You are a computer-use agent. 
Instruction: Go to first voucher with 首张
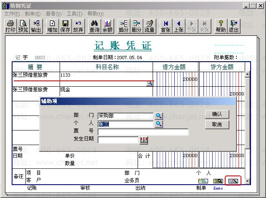[x=166, y=26]
